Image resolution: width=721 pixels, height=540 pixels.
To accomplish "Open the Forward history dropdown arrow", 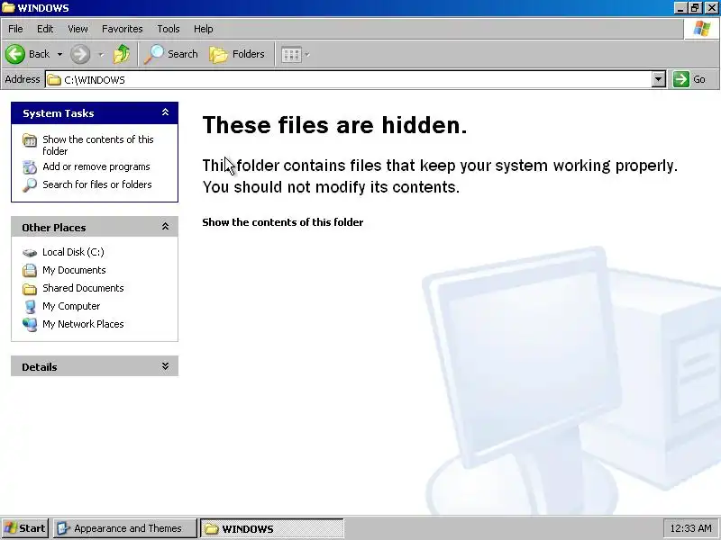I will [x=101, y=55].
